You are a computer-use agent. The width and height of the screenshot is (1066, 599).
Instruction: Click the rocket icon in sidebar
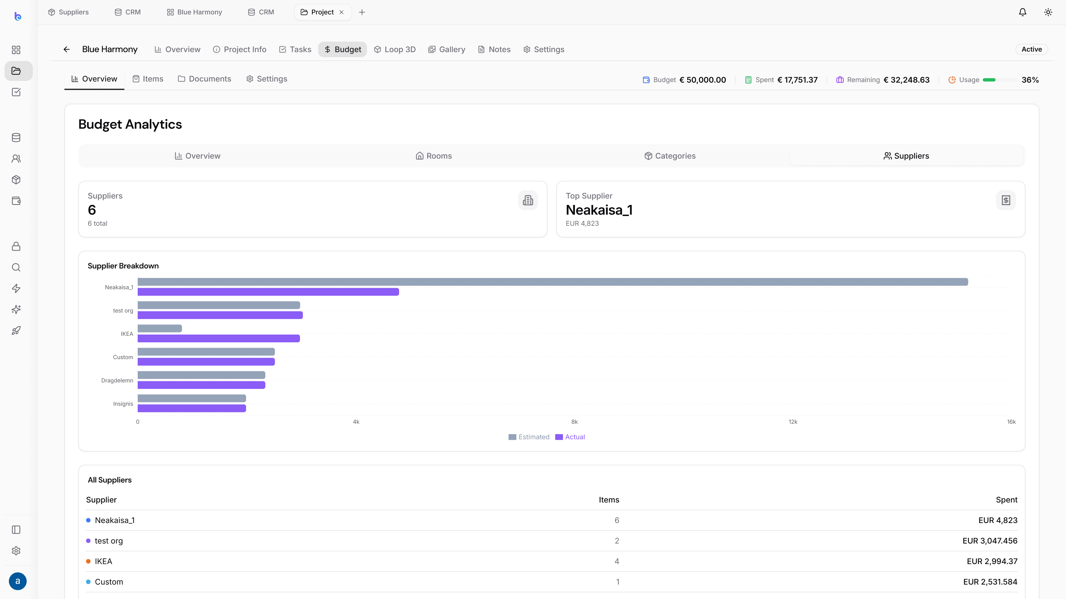coord(16,330)
